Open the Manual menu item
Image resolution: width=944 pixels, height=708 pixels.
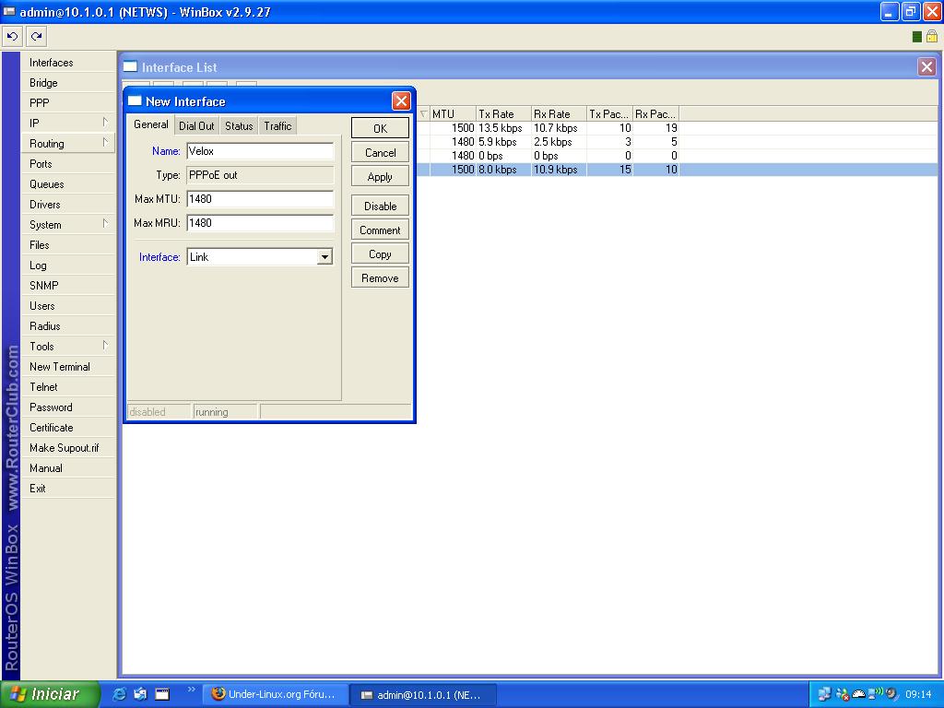(x=68, y=467)
